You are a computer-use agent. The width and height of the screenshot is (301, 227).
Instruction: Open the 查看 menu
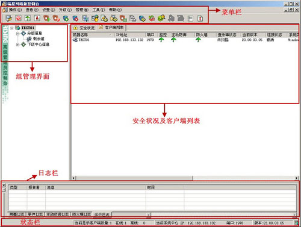coord(32,10)
